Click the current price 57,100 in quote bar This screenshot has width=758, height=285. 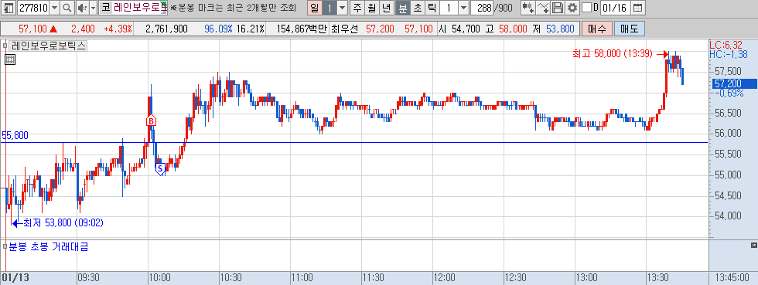coord(33,29)
